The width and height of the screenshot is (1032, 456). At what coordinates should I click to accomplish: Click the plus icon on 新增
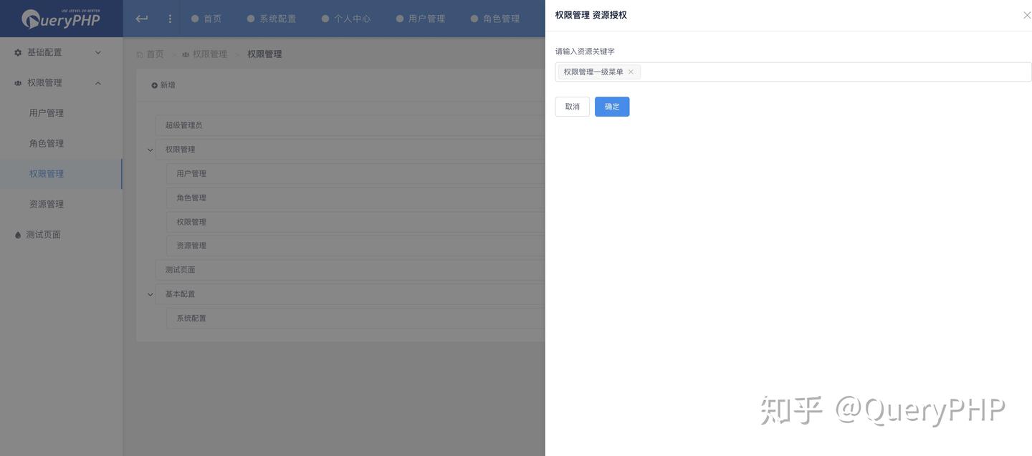[x=154, y=85]
